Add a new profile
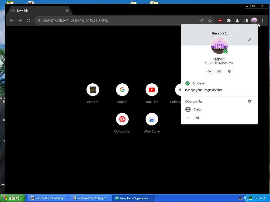 [x=219, y=118]
